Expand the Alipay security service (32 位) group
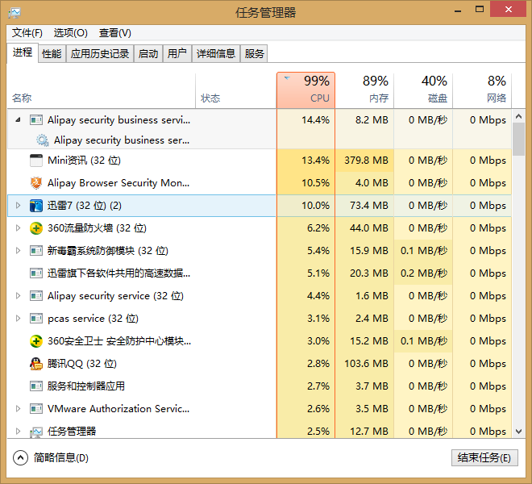 point(18,295)
